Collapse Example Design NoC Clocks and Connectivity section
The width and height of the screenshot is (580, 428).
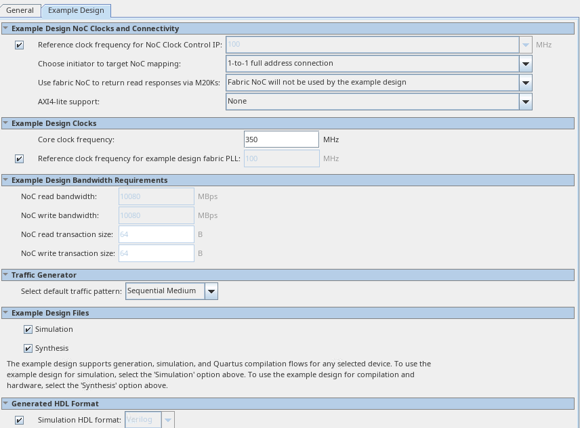click(x=6, y=28)
